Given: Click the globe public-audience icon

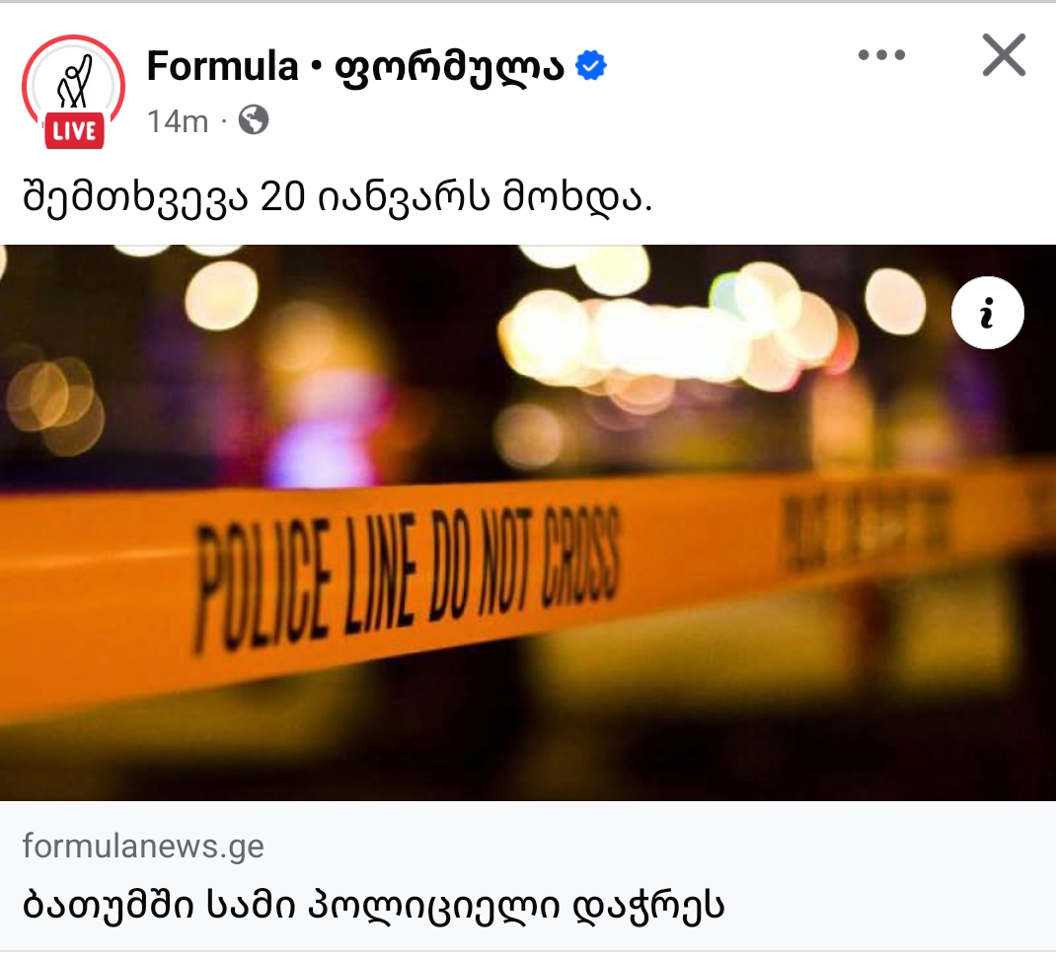Looking at the screenshot, I should click(254, 121).
